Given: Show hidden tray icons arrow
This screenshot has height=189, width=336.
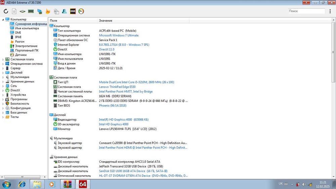Looking at the screenshot, I should coord(292,184).
